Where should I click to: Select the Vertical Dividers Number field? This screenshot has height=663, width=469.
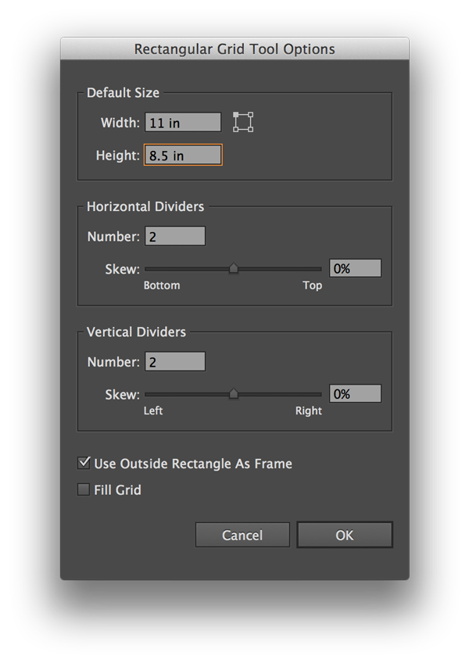(x=175, y=361)
